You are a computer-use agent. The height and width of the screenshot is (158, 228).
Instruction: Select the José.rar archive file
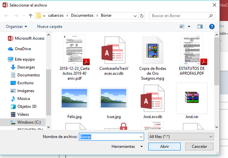click(192, 101)
